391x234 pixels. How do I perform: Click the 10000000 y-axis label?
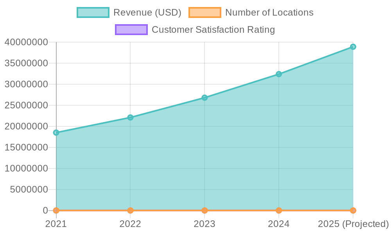coord(26,168)
